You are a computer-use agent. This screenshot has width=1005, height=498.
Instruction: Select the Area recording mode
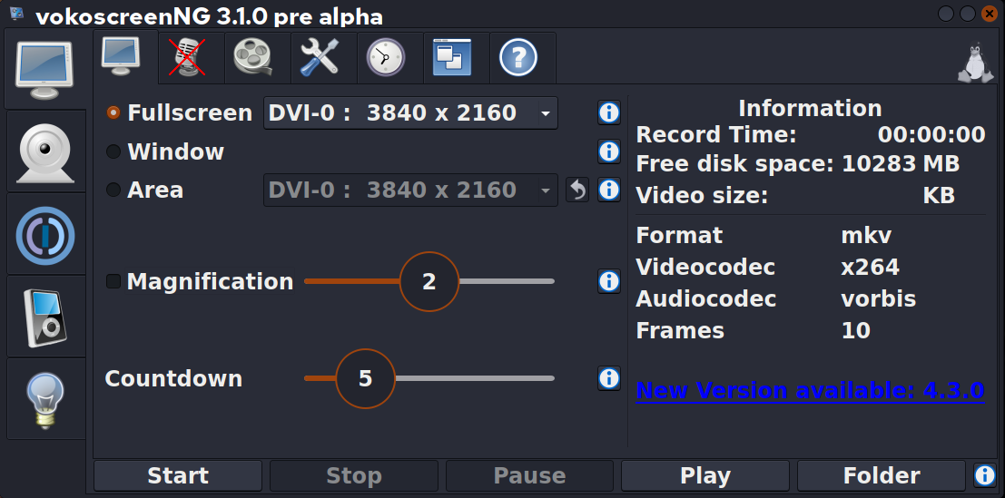coord(113,190)
